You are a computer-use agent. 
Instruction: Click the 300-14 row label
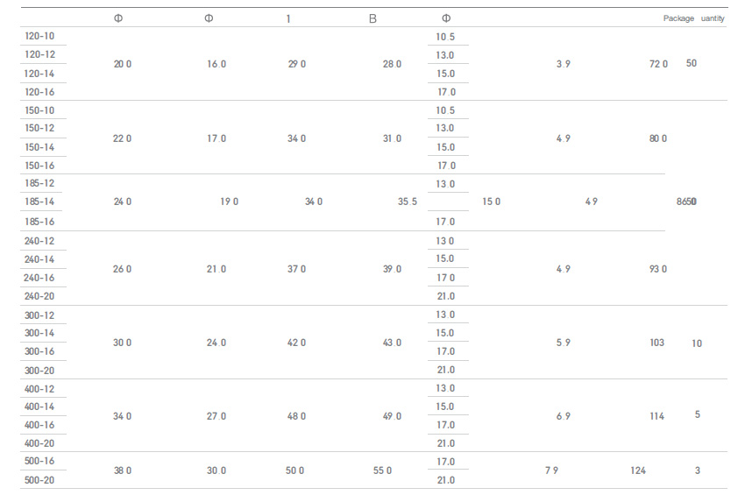[39, 334]
